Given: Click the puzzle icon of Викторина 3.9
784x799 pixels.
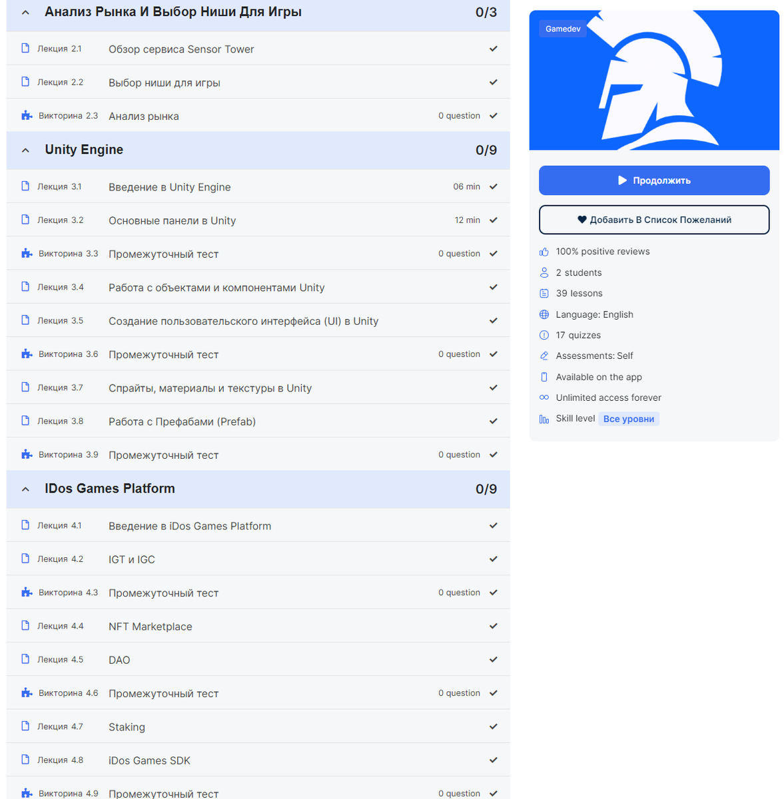Looking at the screenshot, I should pyautogui.click(x=27, y=454).
